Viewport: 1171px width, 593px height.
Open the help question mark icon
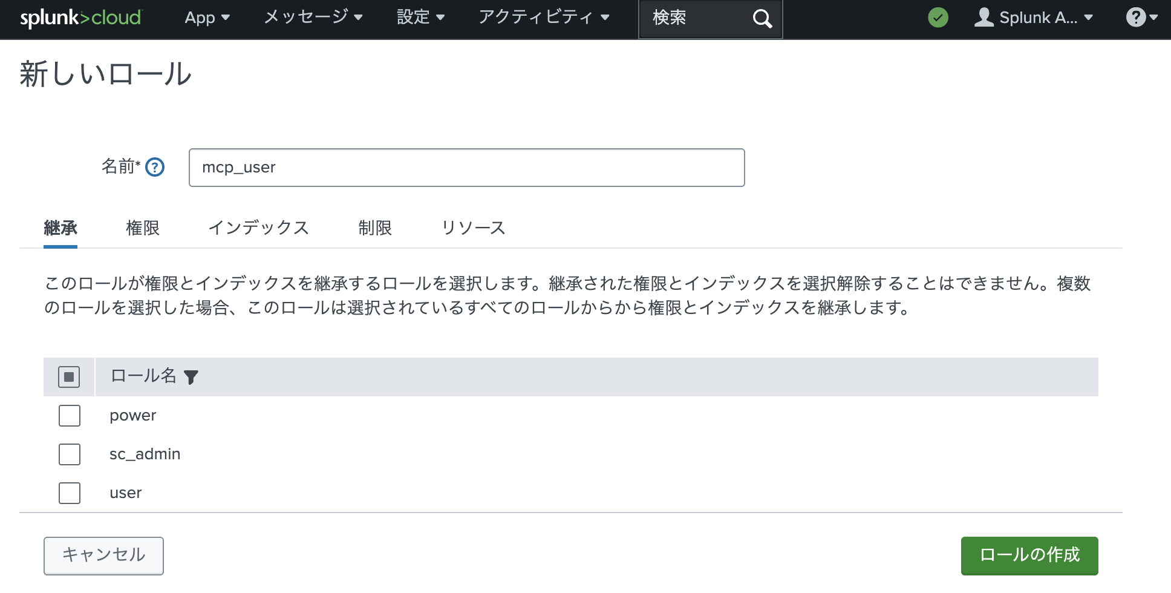pyautogui.click(x=1137, y=17)
